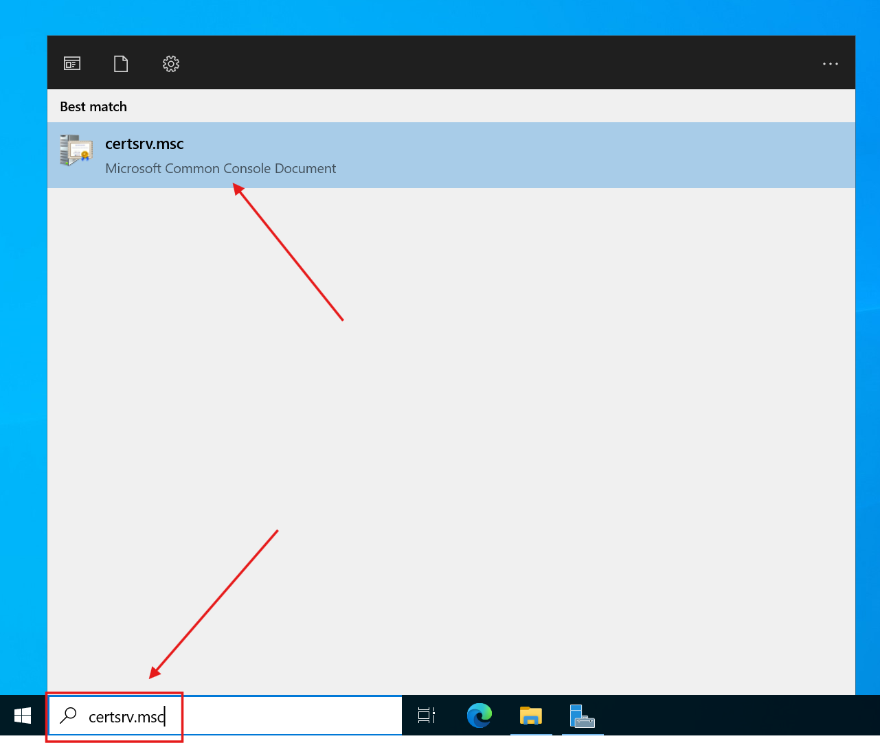Image resolution: width=880 pixels, height=743 pixels.
Task: Open File Explorer from the taskbar
Action: 531,716
